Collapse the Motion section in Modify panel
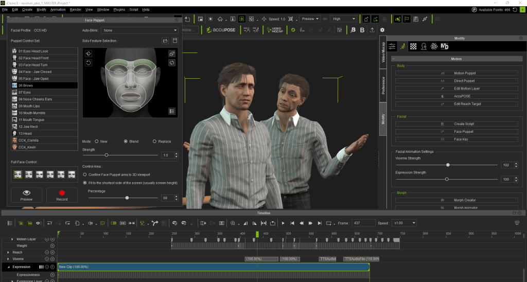 pyautogui.click(x=394, y=59)
